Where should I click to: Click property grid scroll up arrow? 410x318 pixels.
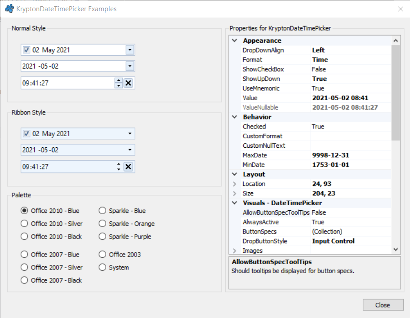pos(396,40)
